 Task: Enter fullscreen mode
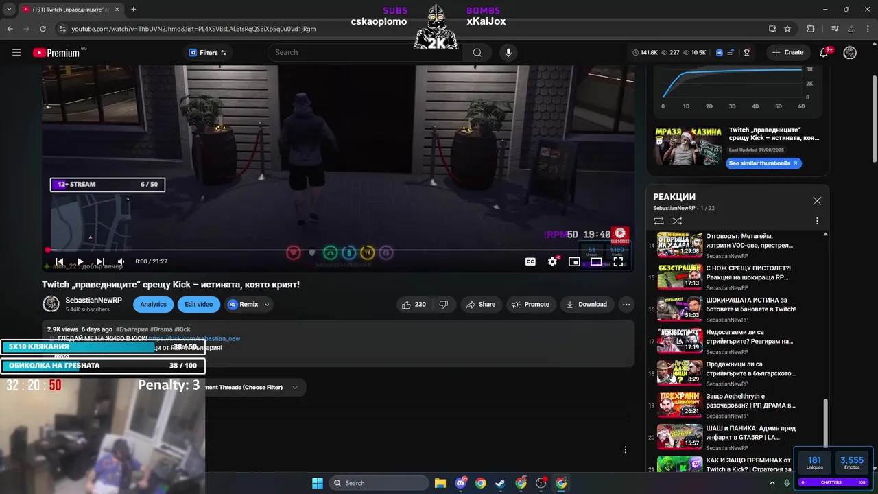tap(618, 261)
